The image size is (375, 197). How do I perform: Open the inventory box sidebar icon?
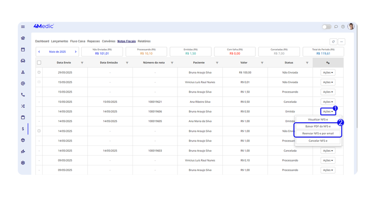coord(23,140)
